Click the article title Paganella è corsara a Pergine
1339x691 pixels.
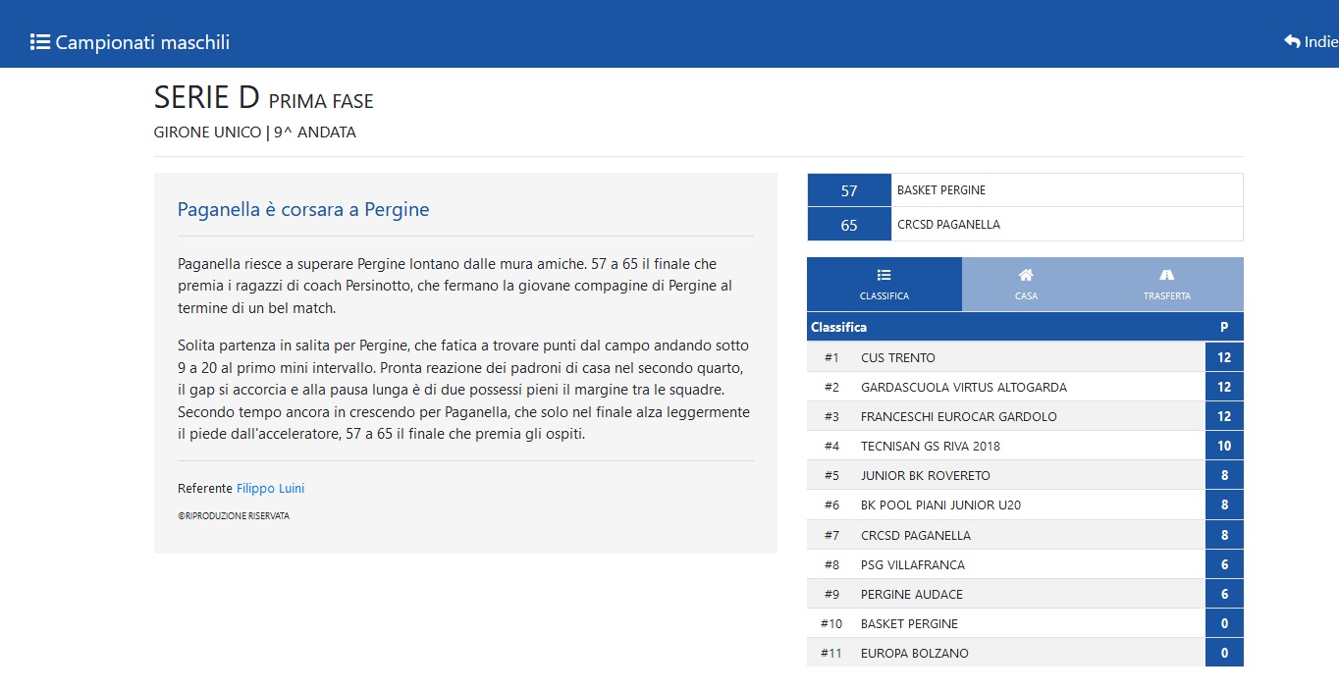pos(303,209)
